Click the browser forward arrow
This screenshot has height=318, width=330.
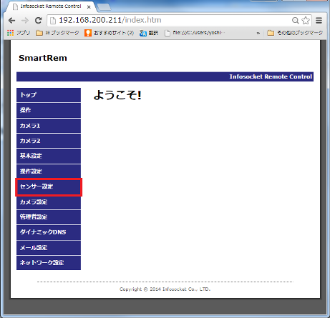(x=25, y=21)
